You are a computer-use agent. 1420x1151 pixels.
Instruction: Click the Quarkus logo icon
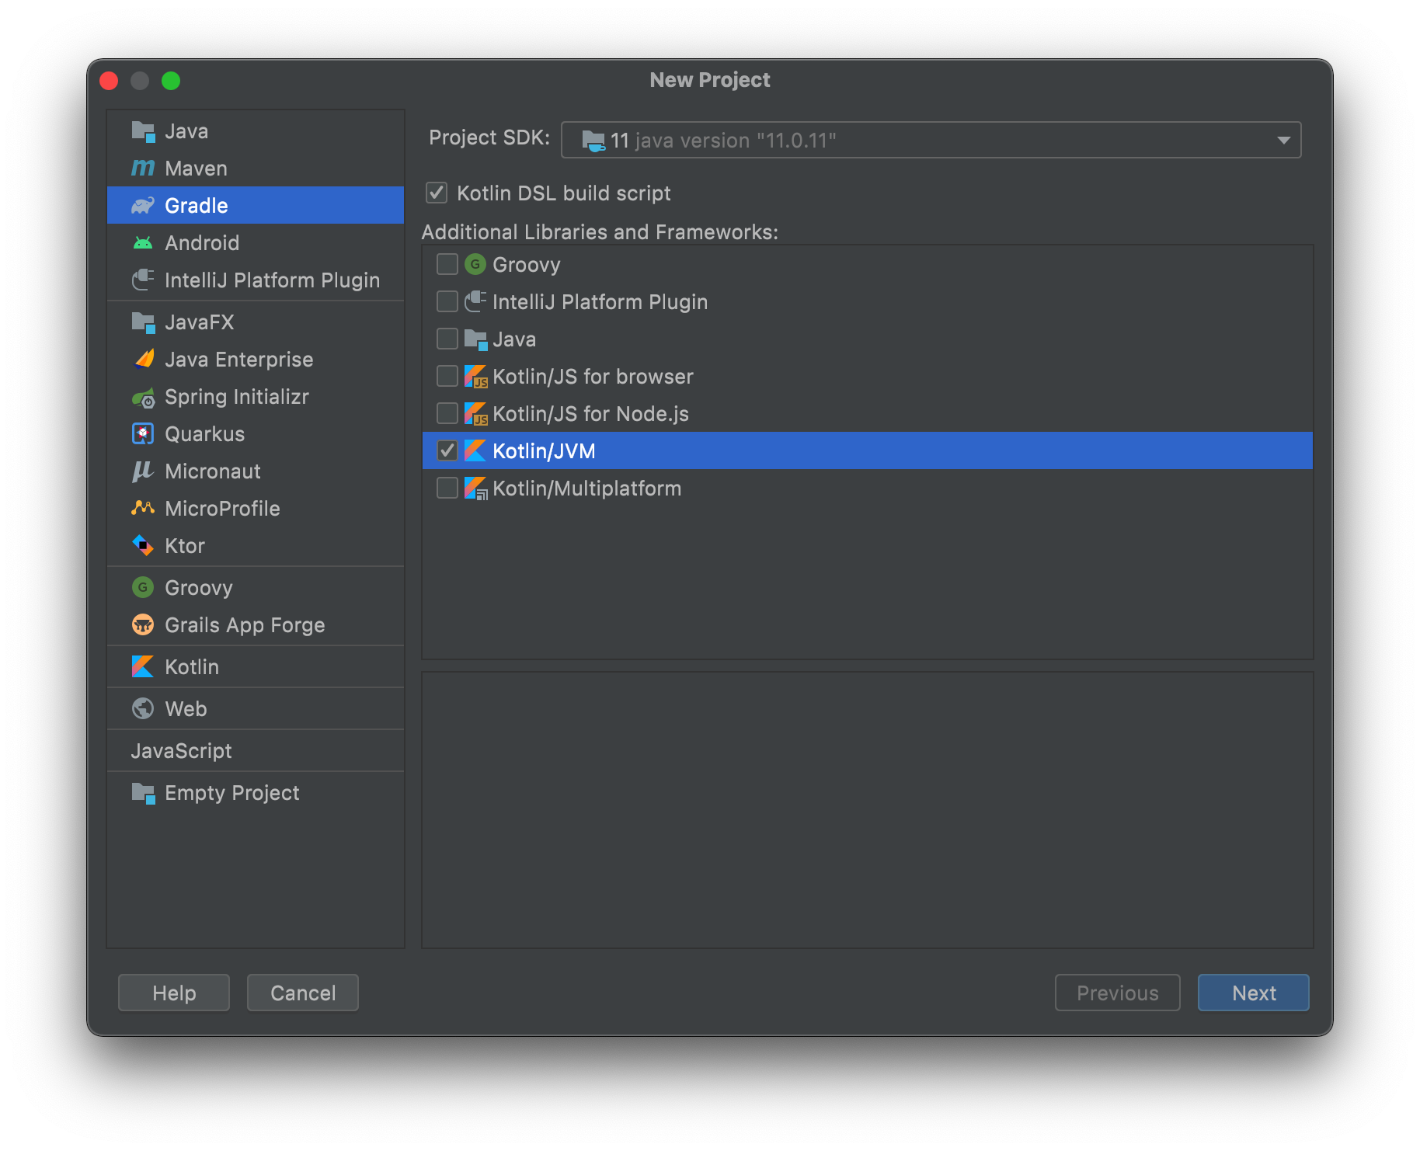[x=143, y=433]
